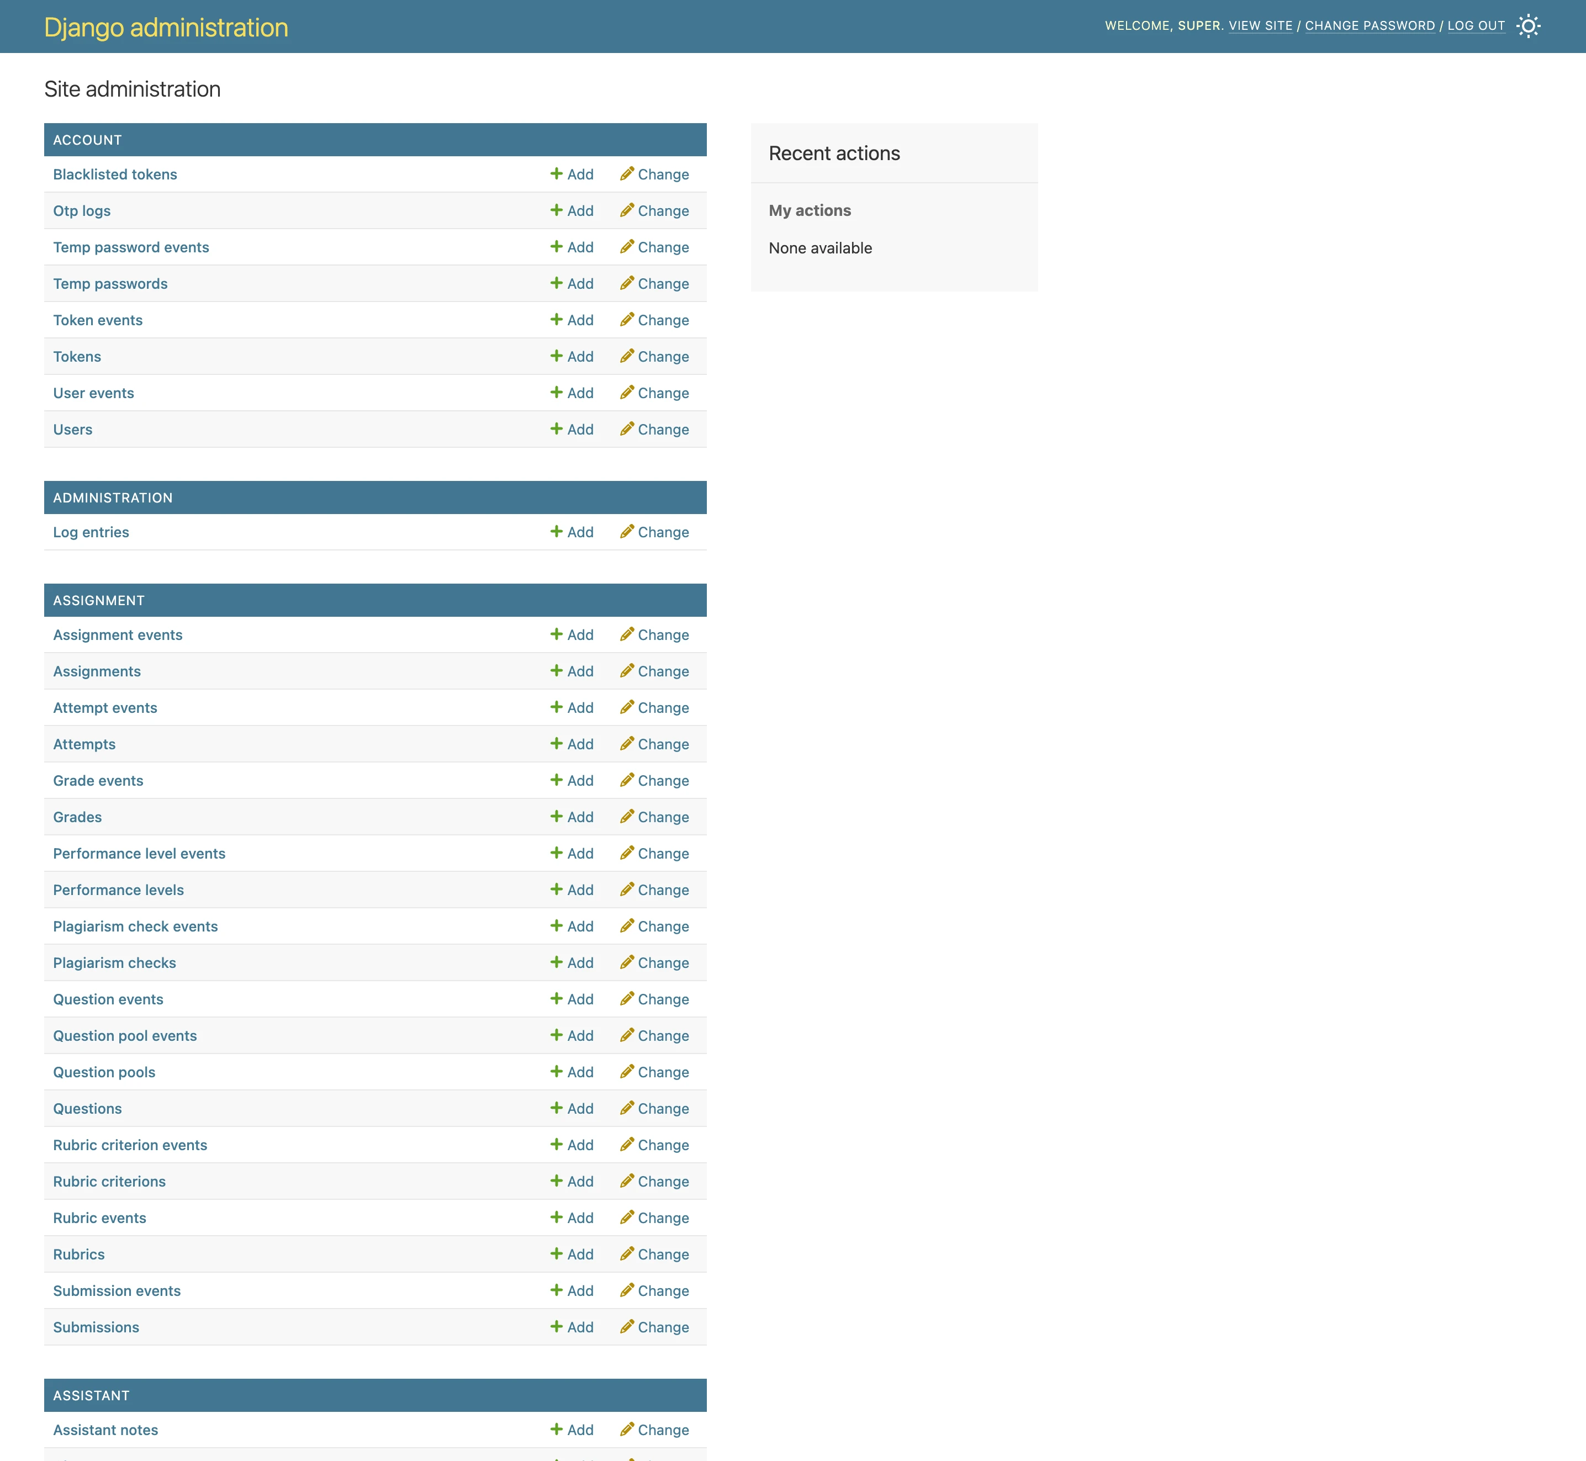Click the View site link

pos(1260,25)
